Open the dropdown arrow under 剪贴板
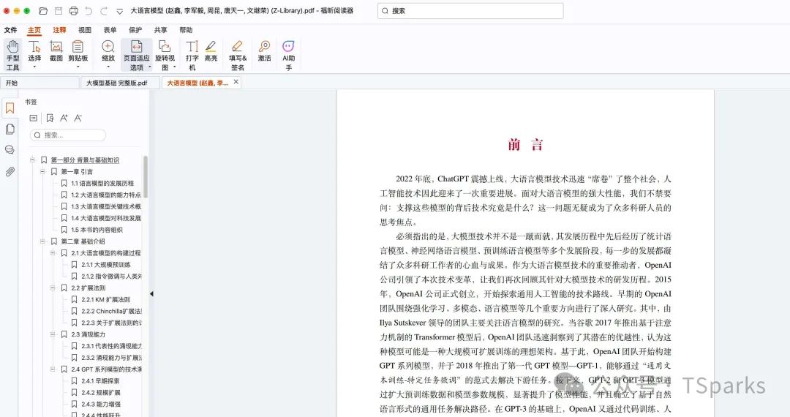 coord(78,67)
